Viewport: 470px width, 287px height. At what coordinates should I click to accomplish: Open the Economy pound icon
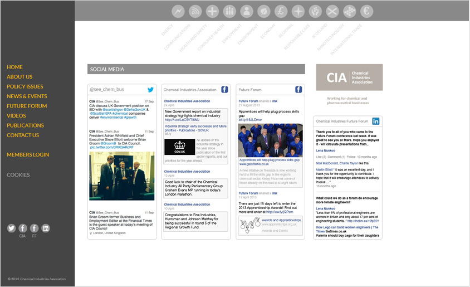[x=281, y=12]
